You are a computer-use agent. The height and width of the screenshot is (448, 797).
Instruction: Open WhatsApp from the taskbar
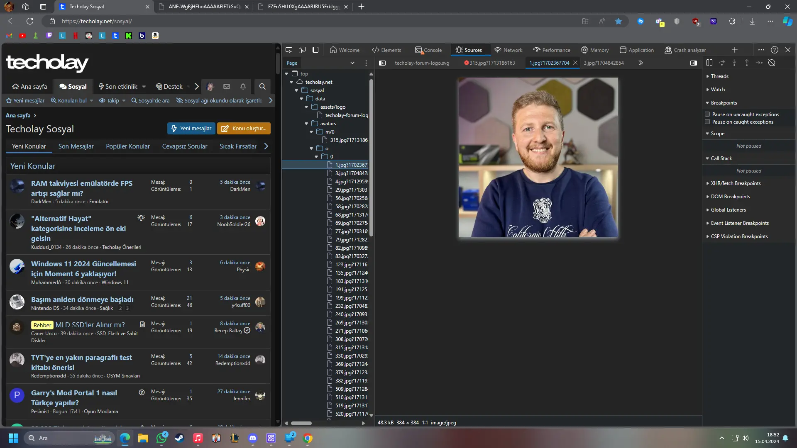click(161, 438)
